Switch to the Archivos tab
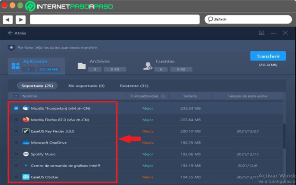 (102, 66)
